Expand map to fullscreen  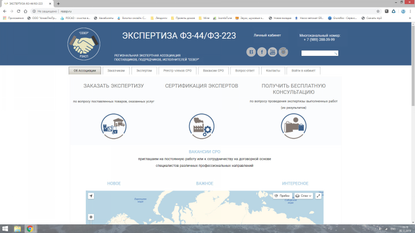pyautogui.click(x=318, y=196)
